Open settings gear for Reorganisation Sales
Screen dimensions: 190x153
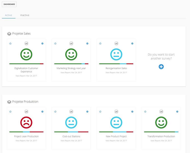pos(132,43)
